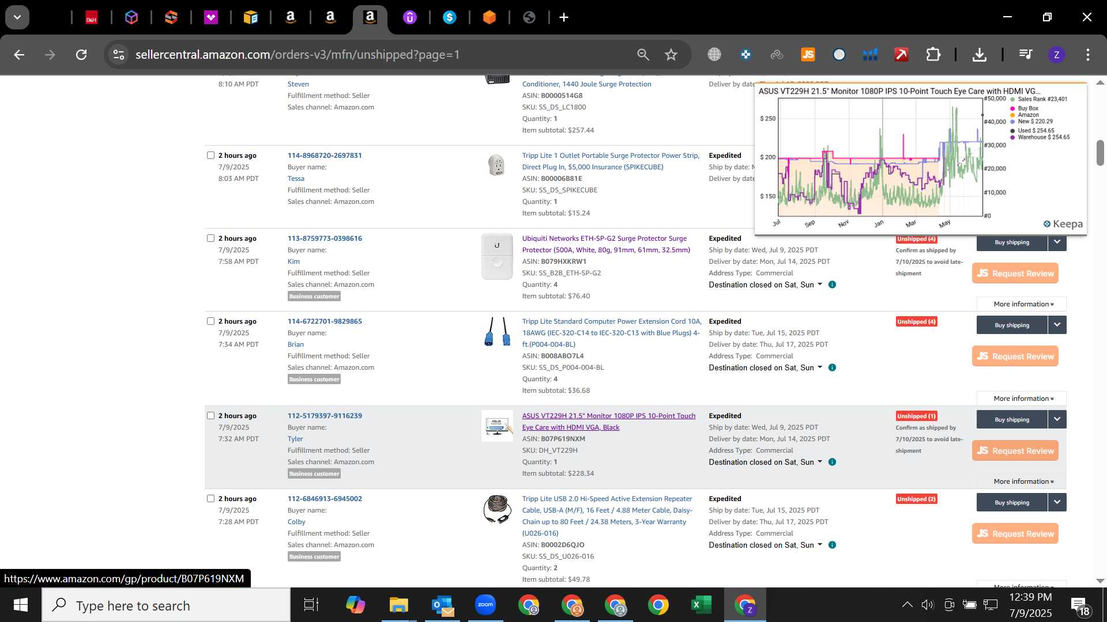Select checkbox for order 114-6722701-9829865
Screen dimensions: 1107x622
(x=210, y=321)
